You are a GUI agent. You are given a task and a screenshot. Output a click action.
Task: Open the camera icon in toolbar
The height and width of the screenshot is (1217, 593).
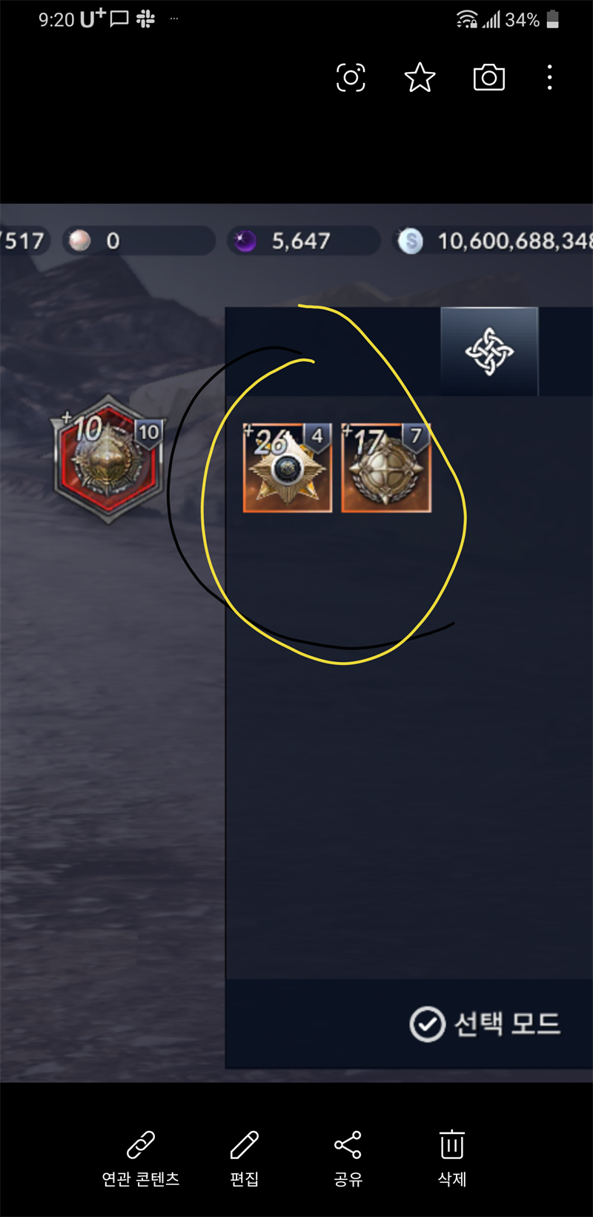tap(489, 77)
